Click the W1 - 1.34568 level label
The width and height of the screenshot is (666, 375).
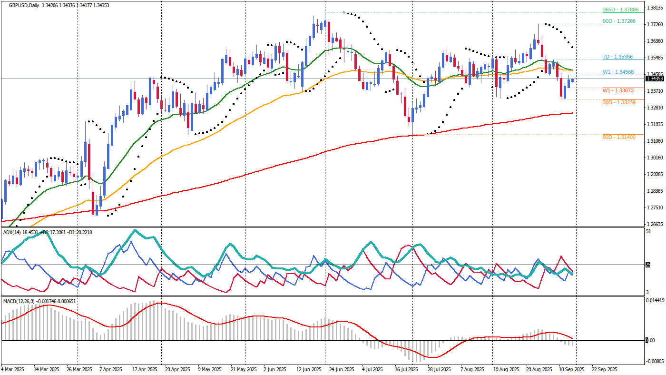[618, 72]
